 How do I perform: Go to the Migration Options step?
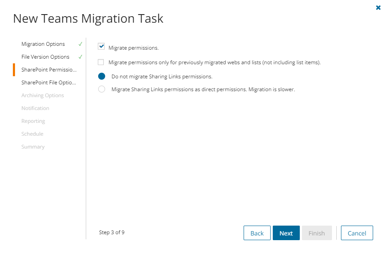click(x=43, y=44)
